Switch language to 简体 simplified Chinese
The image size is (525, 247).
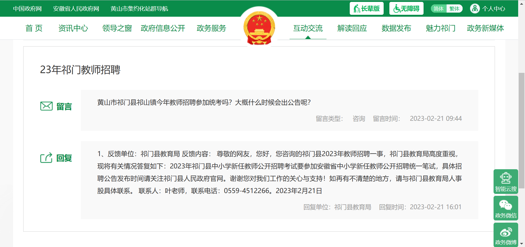(439, 8)
